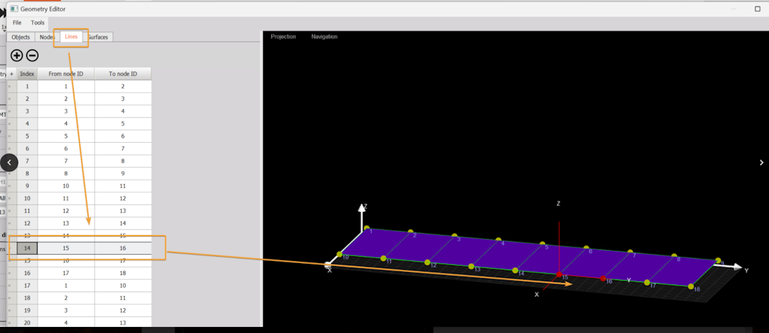Click node 9 in the 3D viewport
769x333 pixels.
tap(718, 260)
